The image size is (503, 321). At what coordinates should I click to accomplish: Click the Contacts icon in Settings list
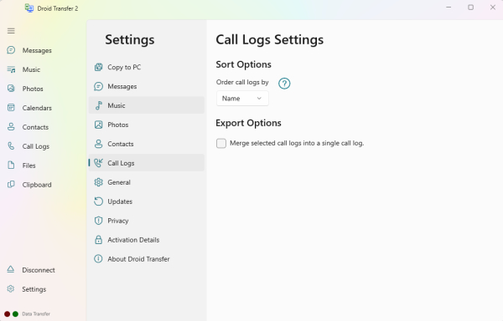(98, 144)
